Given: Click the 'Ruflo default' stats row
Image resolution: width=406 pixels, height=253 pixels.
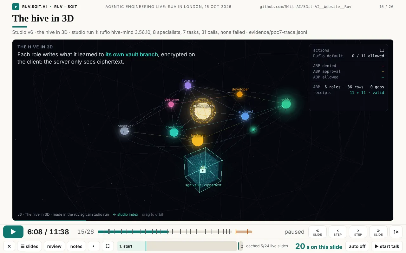Looking at the screenshot, I should (349, 56).
